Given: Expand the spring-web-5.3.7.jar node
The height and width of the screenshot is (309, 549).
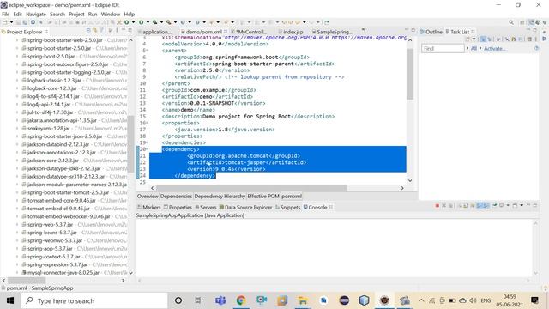Looking at the screenshot, I should [x=17, y=225].
